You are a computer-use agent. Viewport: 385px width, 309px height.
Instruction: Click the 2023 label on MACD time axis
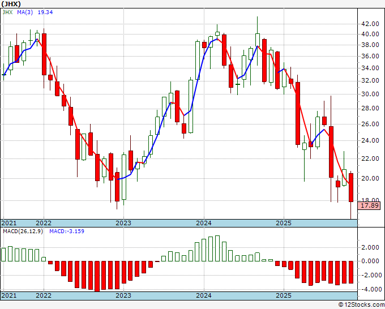[x=123, y=295]
